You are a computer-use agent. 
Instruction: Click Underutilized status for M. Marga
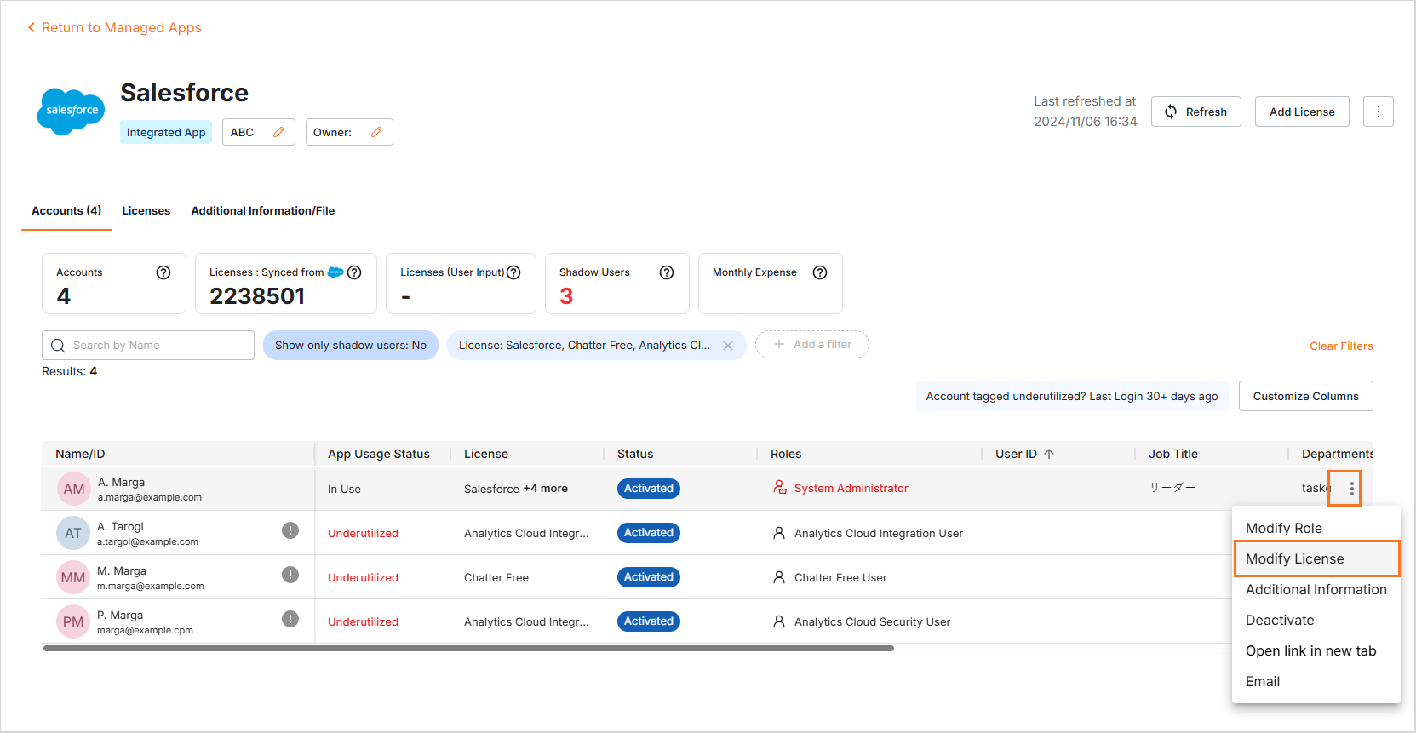click(x=363, y=577)
